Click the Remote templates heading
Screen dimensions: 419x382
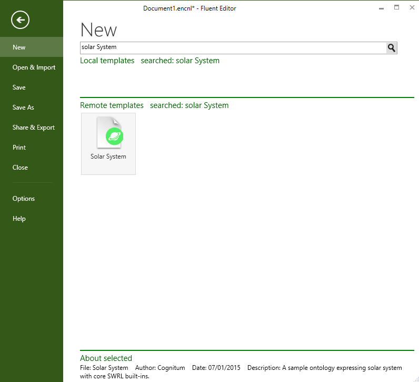point(112,105)
